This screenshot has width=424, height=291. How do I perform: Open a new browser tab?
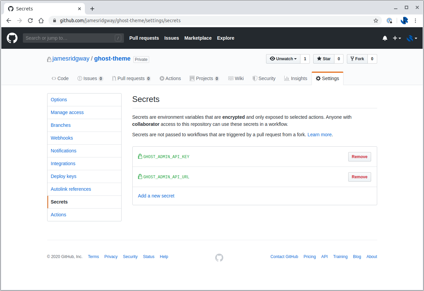[92, 9]
